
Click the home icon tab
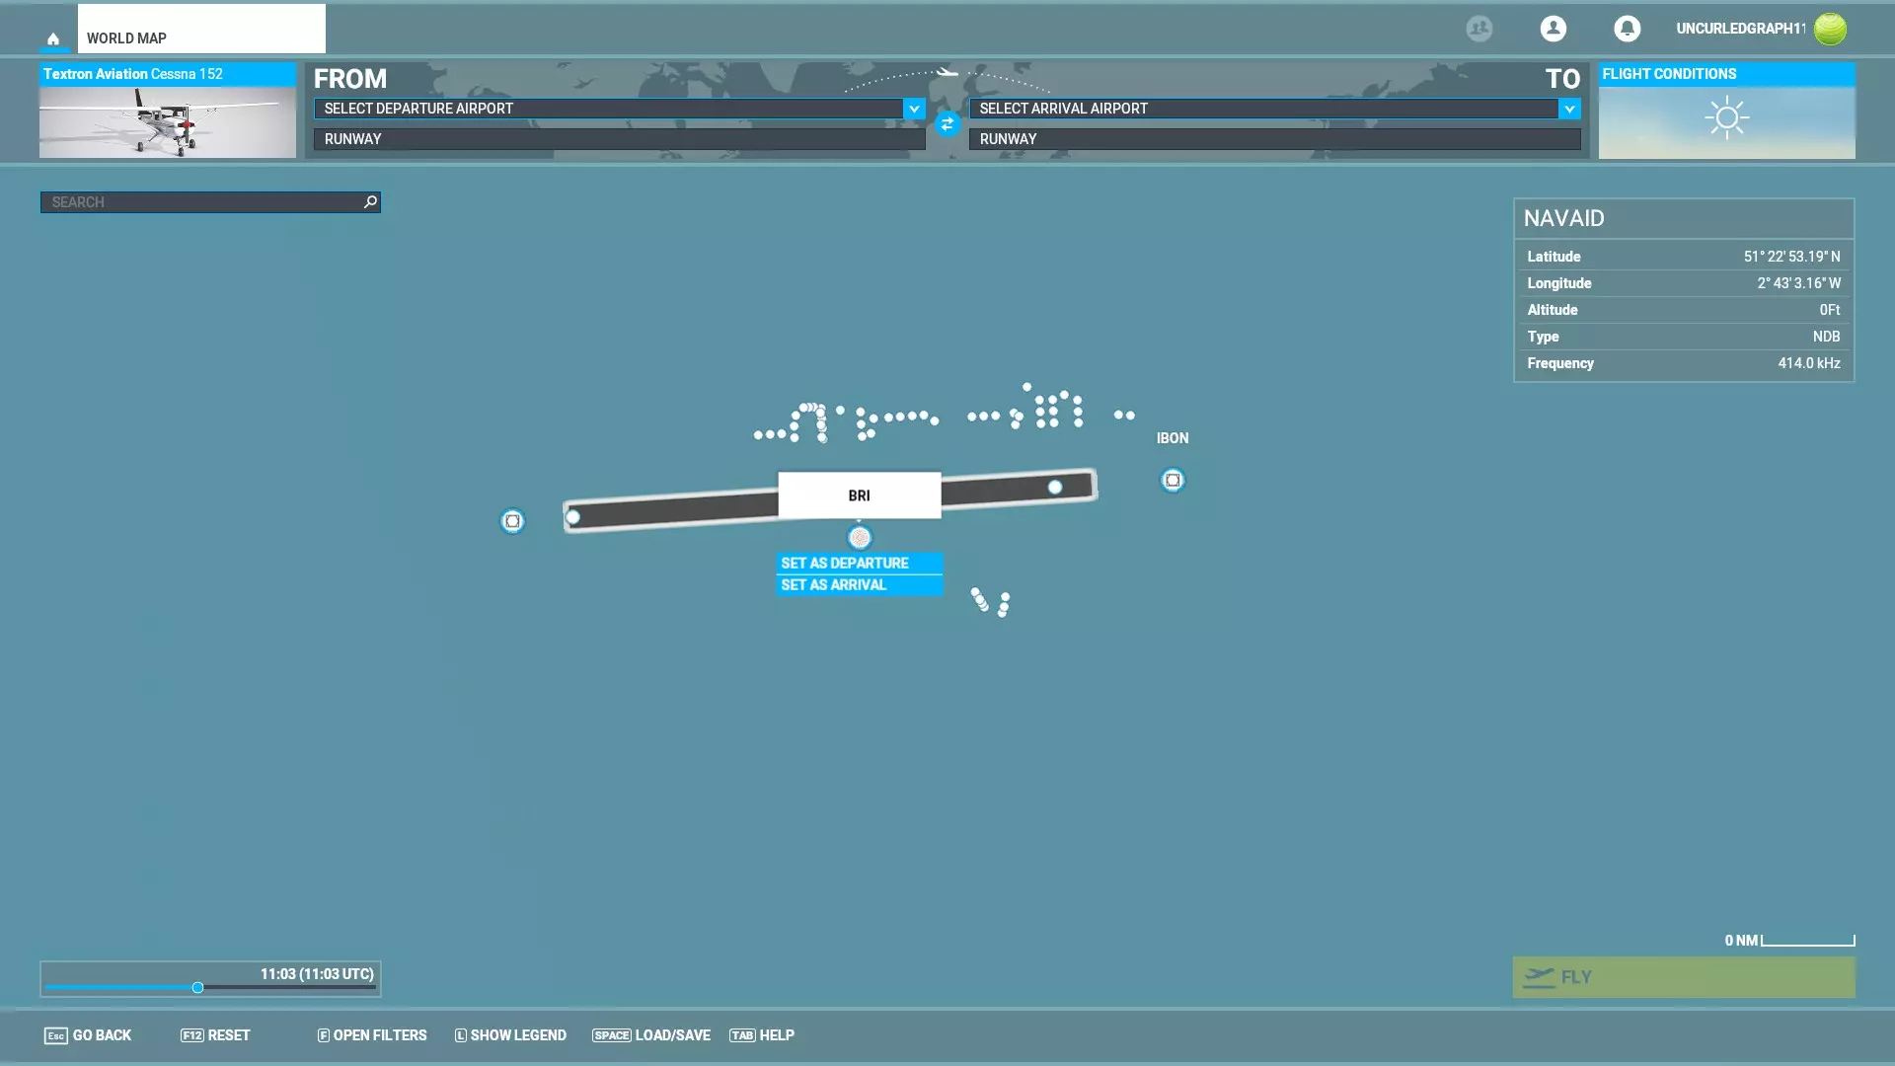click(53, 38)
